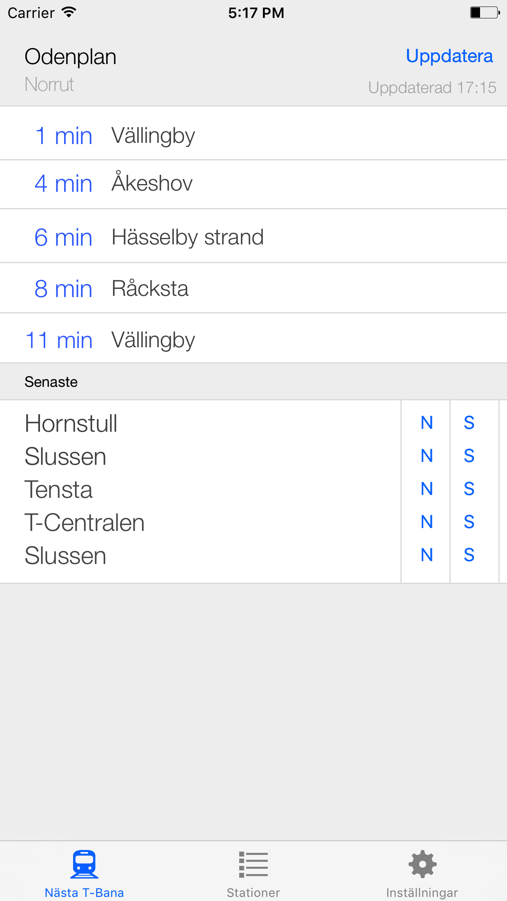
Task: Select T-Centralen in recent stations
Action: 84,522
